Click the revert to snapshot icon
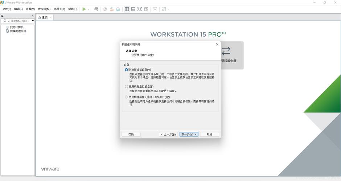The width and height of the screenshot is (341, 181). pos(112,9)
